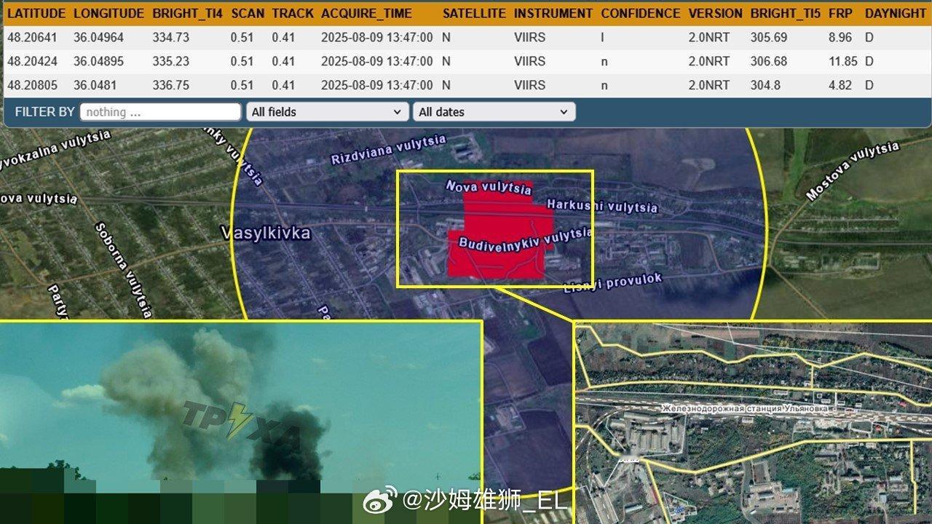Image resolution: width=932 pixels, height=524 pixels.
Task: Click Lisnyi provulok street label
Action: coord(613,284)
